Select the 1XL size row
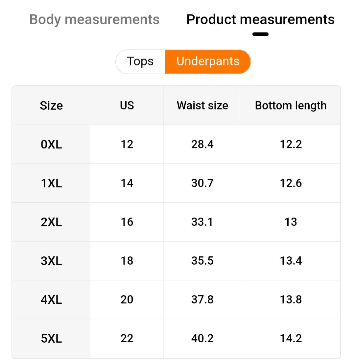The image size is (355, 364). [x=51, y=183]
